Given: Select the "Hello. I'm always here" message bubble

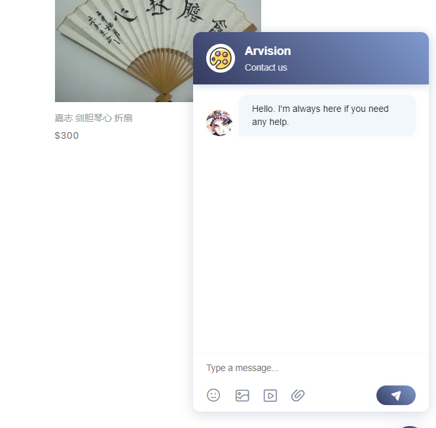Looking at the screenshot, I should tap(327, 116).
